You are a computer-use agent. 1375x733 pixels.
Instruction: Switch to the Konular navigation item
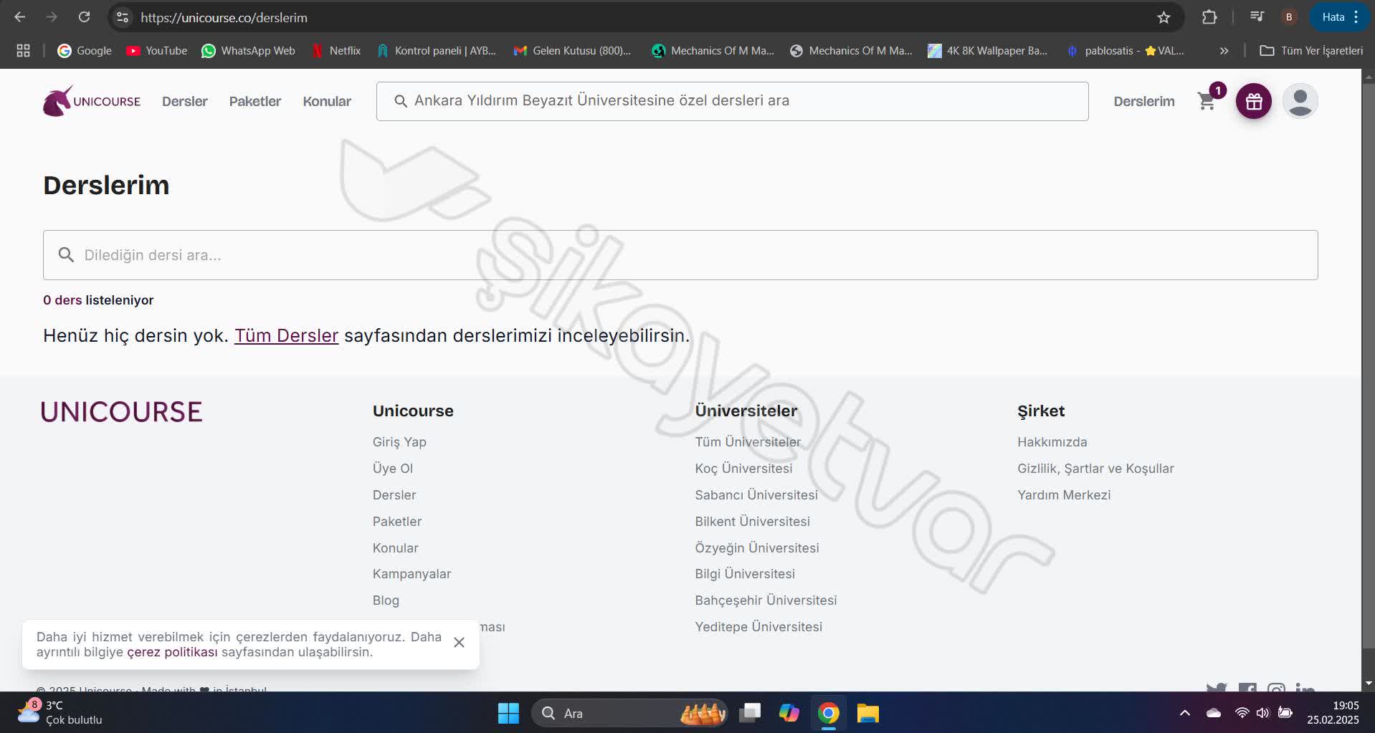327,101
